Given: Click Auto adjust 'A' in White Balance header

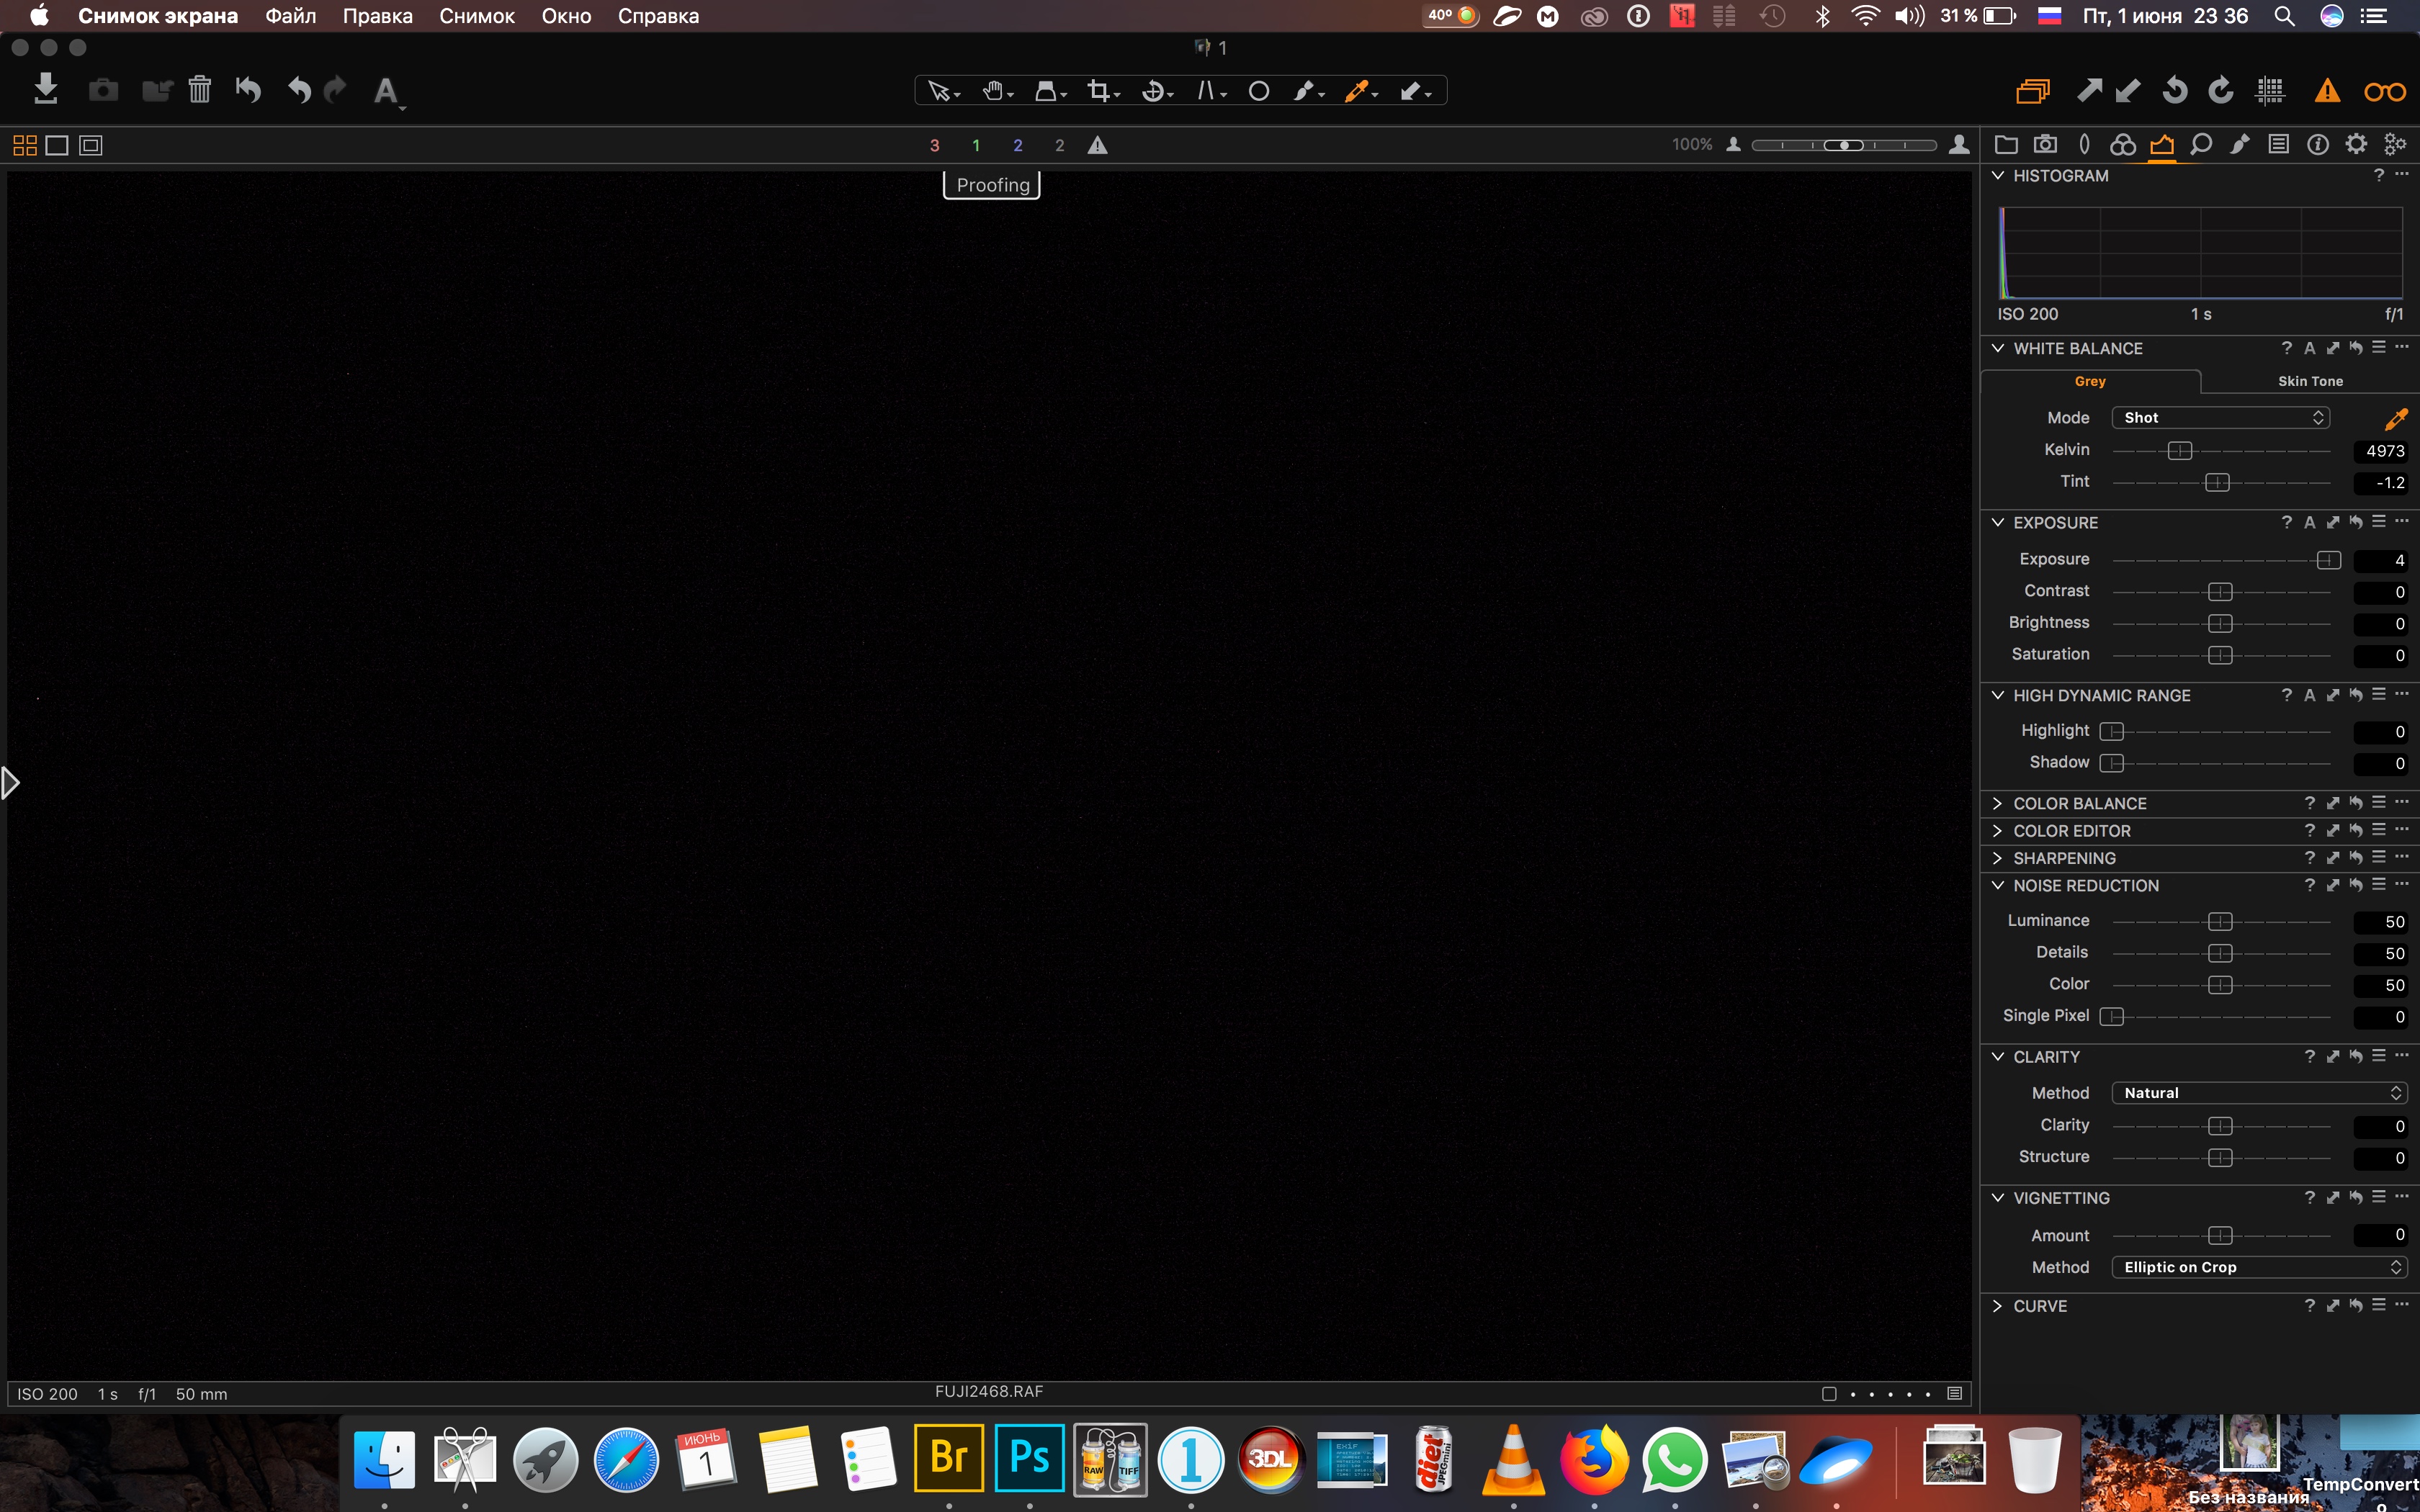Looking at the screenshot, I should 2309,348.
